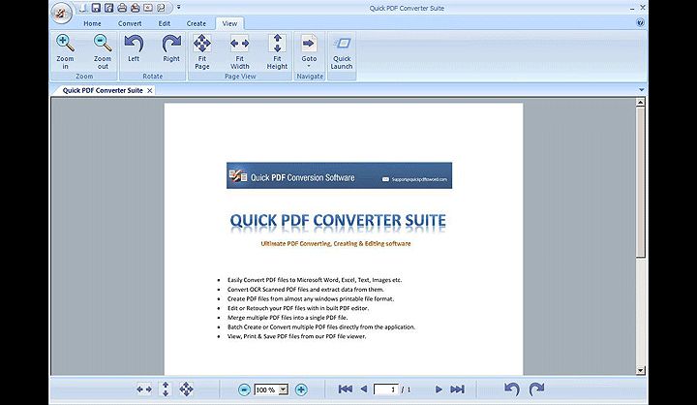This screenshot has height=405, width=697.
Task: Open the round application menu button
Action: click(61, 13)
